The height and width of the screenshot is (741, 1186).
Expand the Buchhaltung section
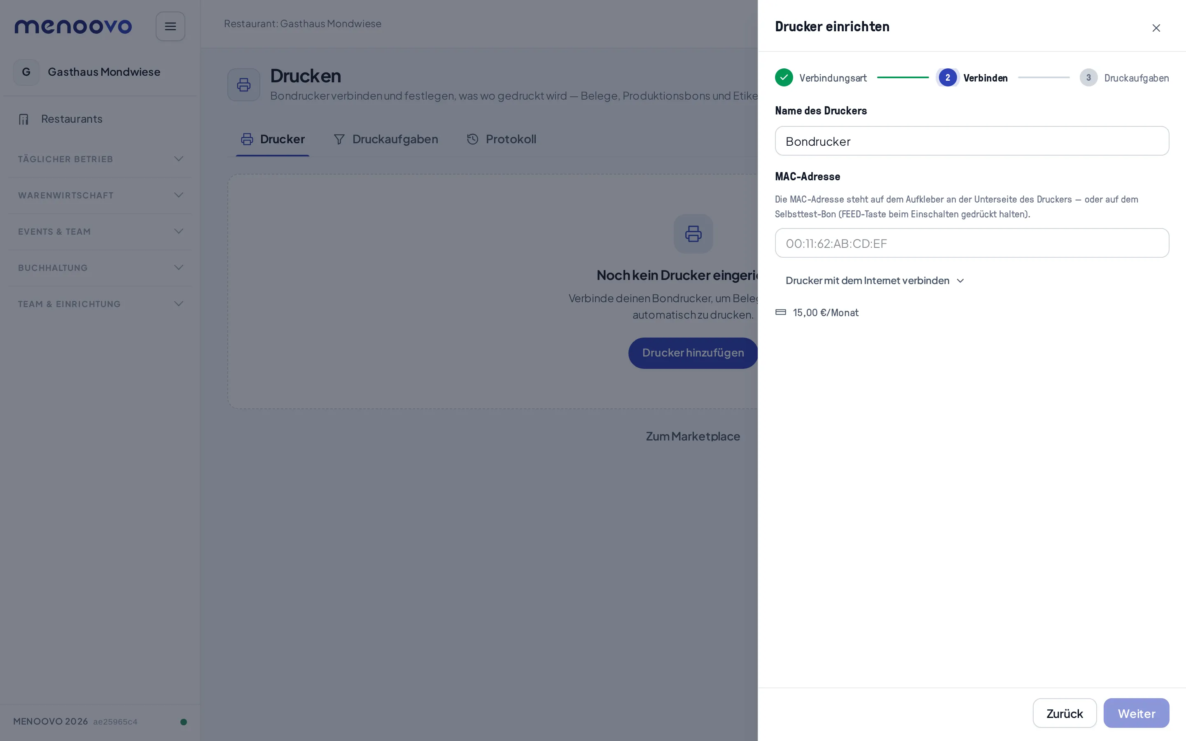(100, 268)
